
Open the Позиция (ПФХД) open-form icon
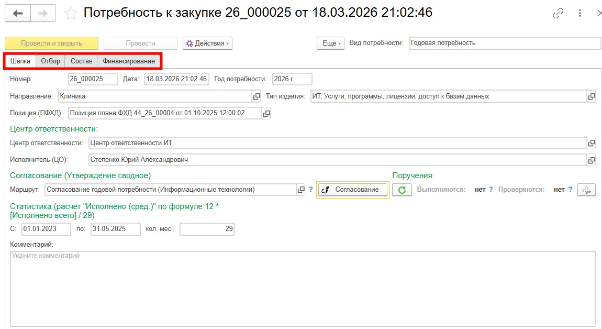pyautogui.click(x=266, y=113)
